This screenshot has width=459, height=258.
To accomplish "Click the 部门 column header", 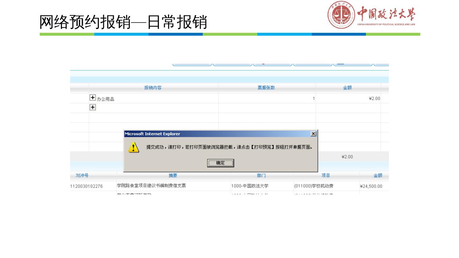I will pos(261,176).
